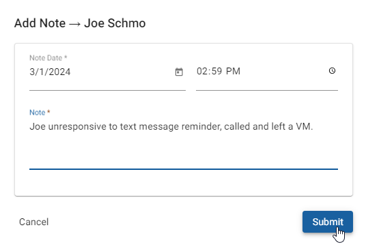
Task: Cancel adding the note
Action: pyautogui.click(x=34, y=222)
